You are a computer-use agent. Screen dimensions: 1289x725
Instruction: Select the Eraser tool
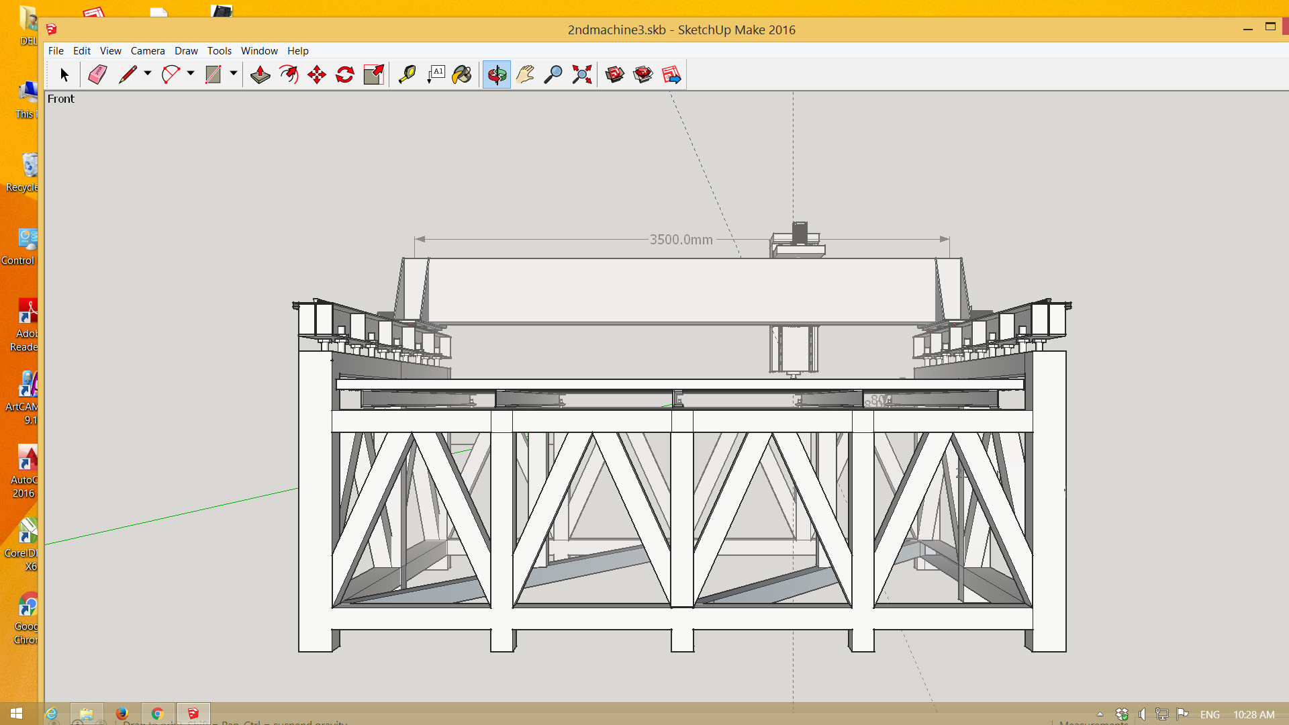click(97, 75)
